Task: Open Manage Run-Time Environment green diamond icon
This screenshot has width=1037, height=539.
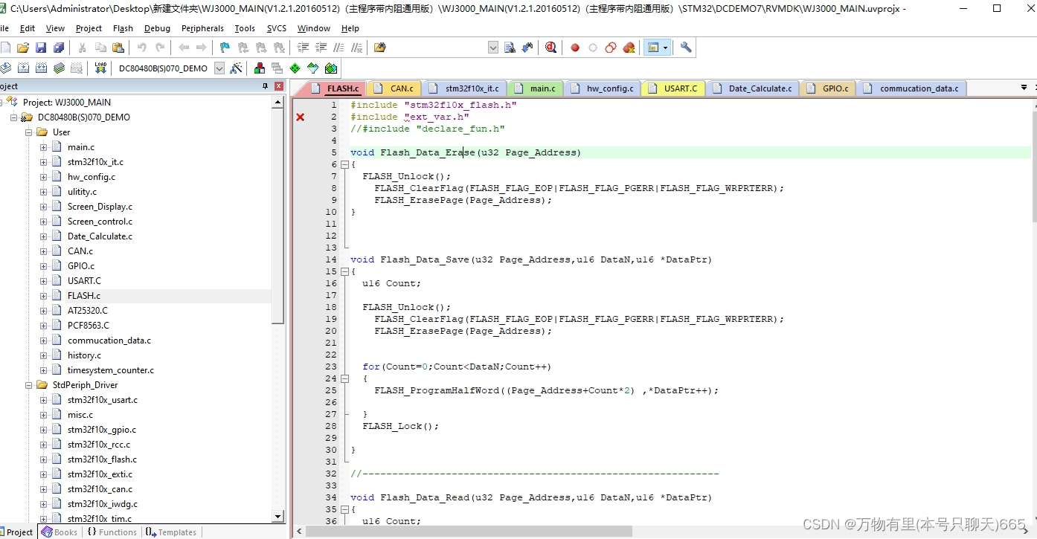Action: pyautogui.click(x=295, y=68)
